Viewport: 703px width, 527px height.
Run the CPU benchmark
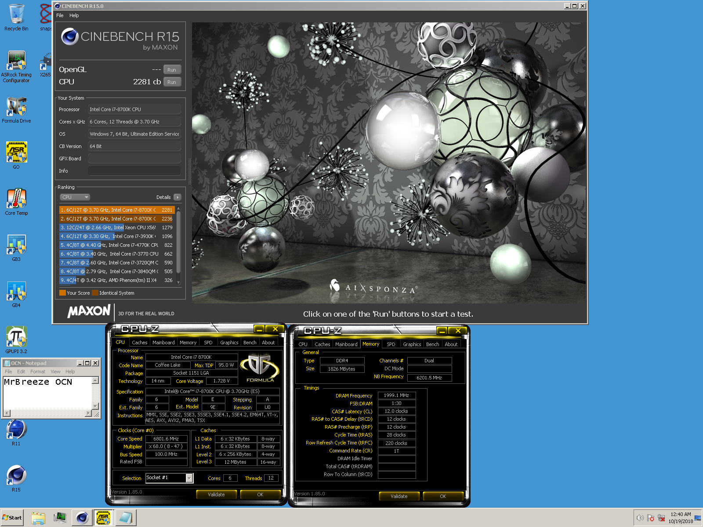pyautogui.click(x=172, y=82)
